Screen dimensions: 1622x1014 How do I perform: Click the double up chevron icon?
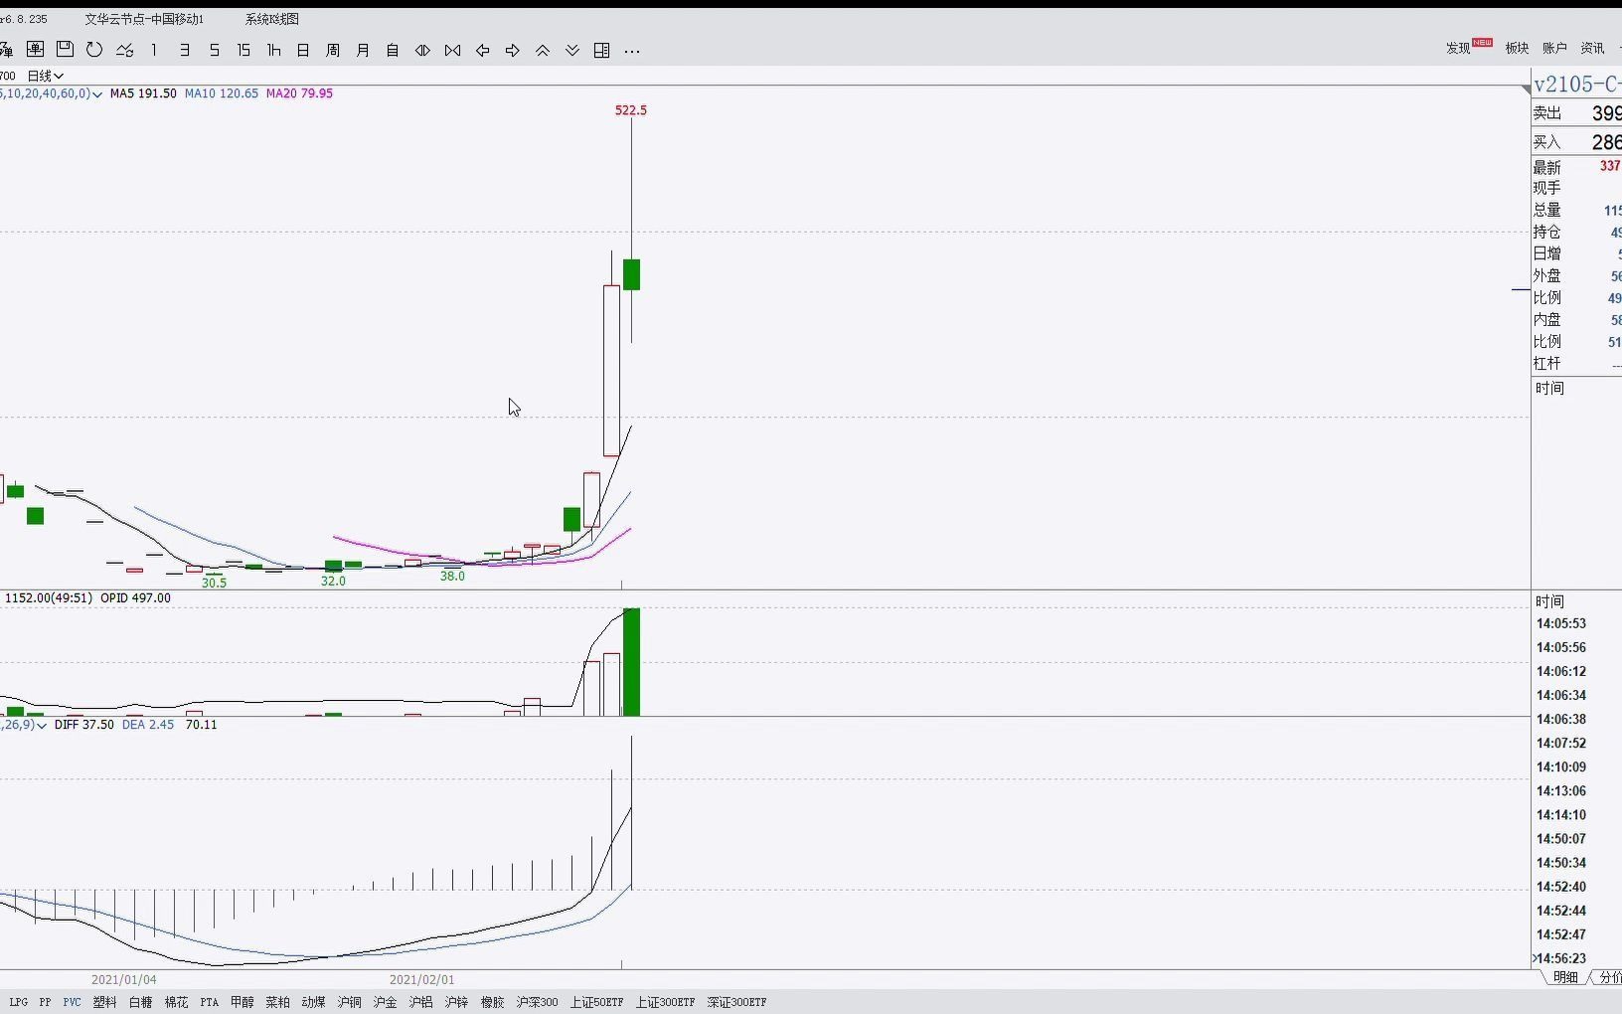click(543, 50)
